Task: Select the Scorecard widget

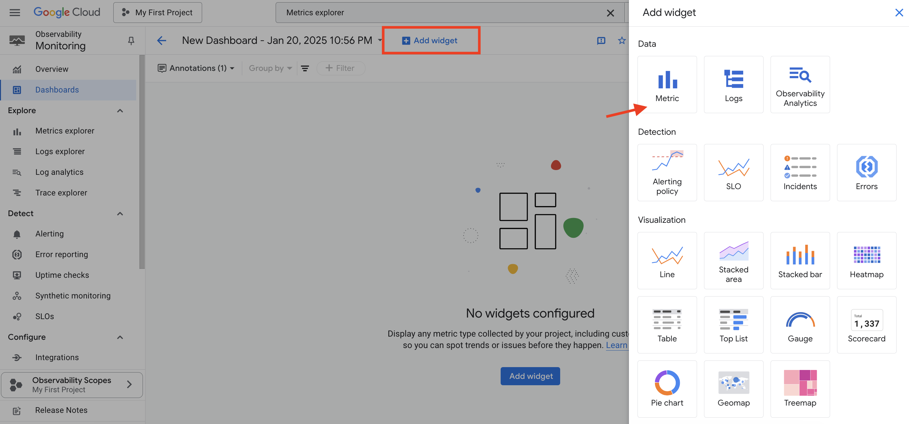Action: pos(866,325)
